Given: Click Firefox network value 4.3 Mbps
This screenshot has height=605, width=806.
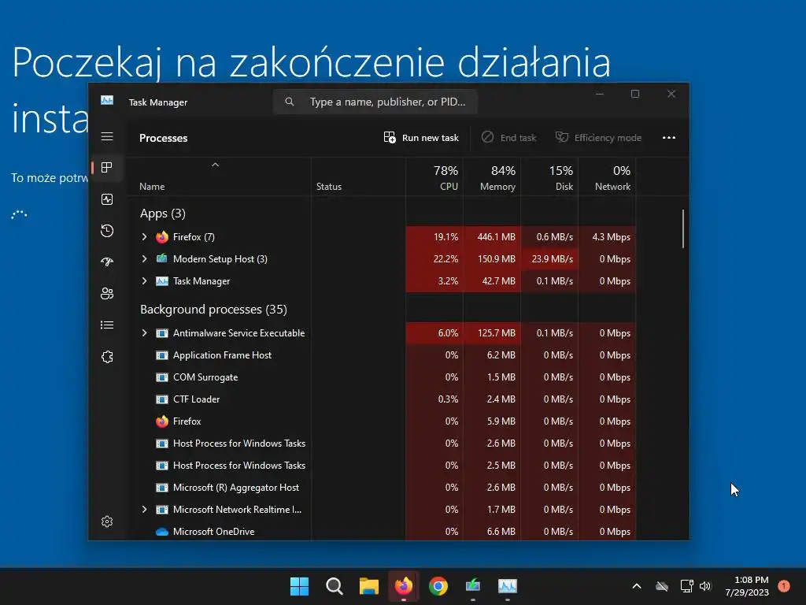Looking at the screenshot, I should click(x=611, y=236).
